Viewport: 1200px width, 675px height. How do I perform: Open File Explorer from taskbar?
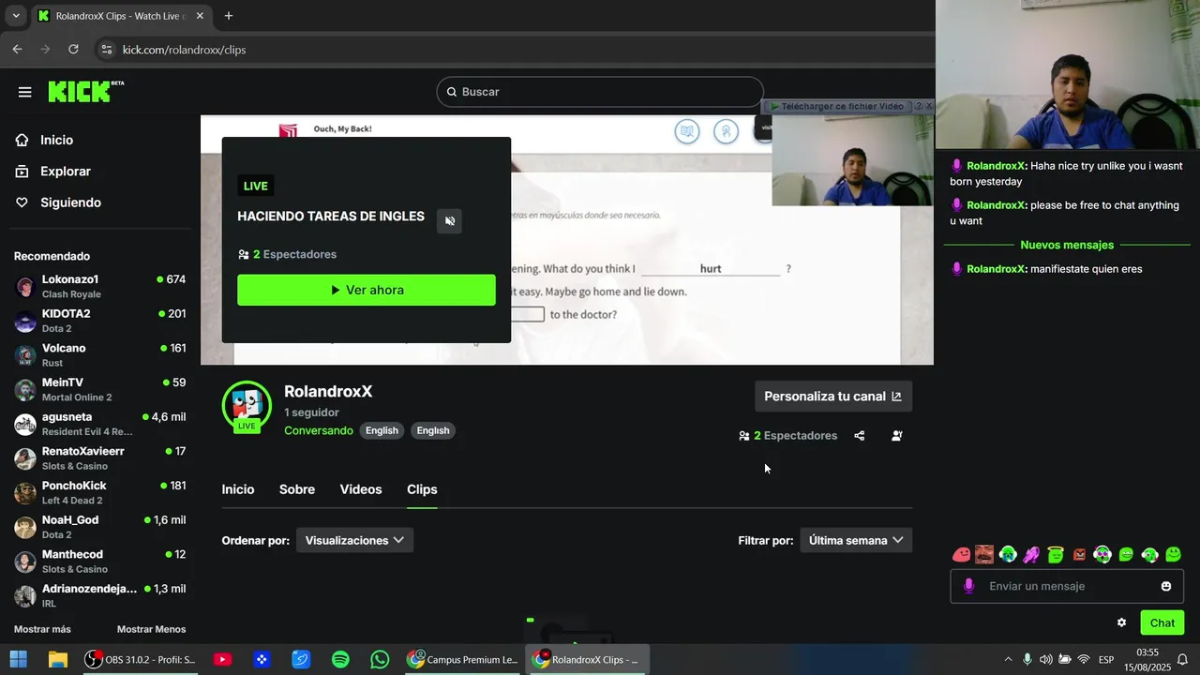click(x=58, y=660)
